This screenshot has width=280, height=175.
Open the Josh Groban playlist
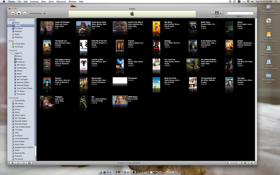click(20, 142)
